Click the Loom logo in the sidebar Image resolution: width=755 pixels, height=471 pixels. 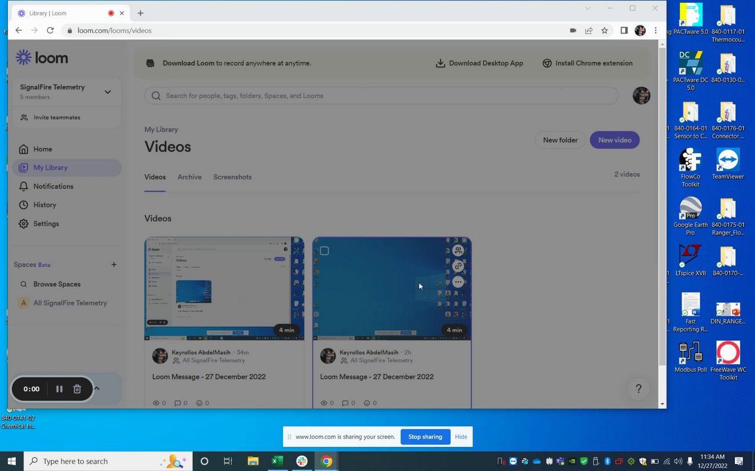click(42, 58)
